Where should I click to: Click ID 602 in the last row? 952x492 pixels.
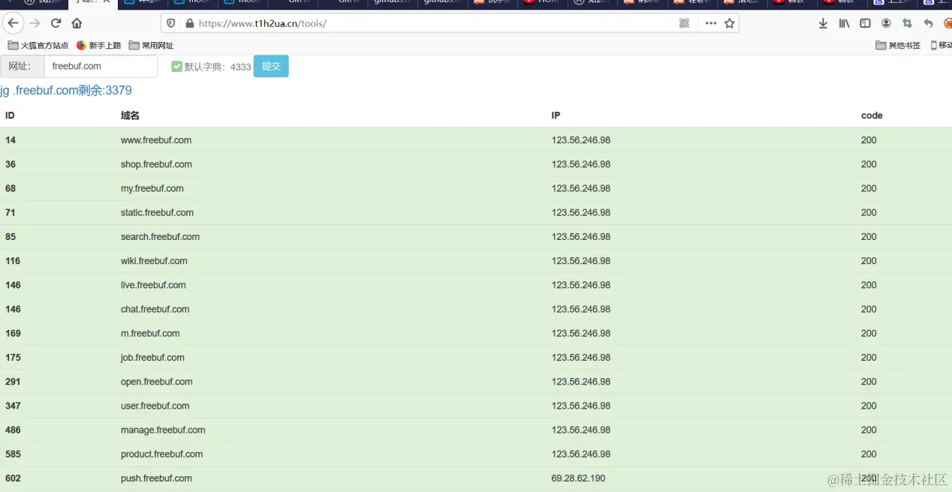[x=13, y=478]
